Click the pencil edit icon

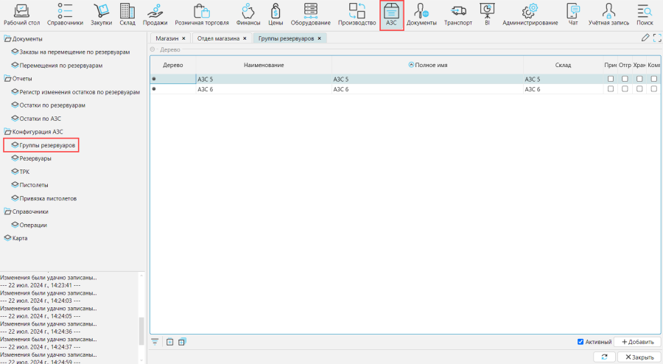point(645,38)
